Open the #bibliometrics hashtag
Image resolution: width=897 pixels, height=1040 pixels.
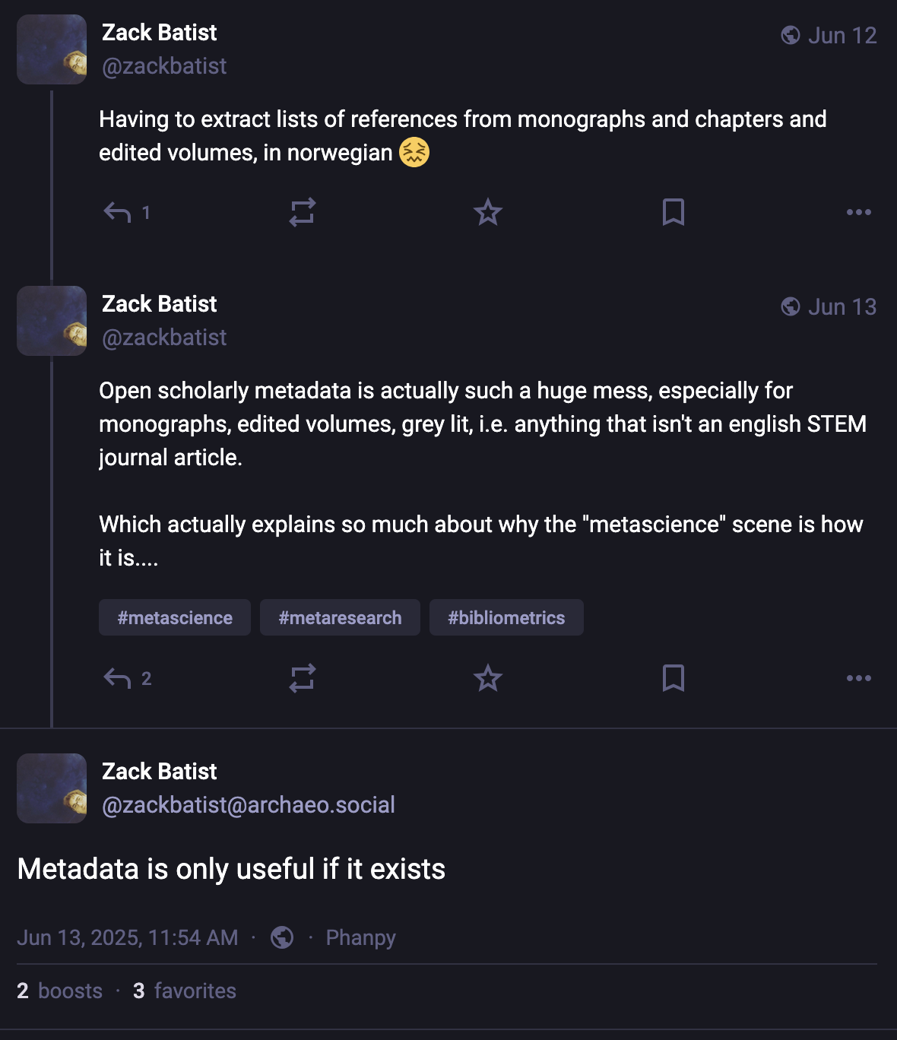click(x=506, y=617)
